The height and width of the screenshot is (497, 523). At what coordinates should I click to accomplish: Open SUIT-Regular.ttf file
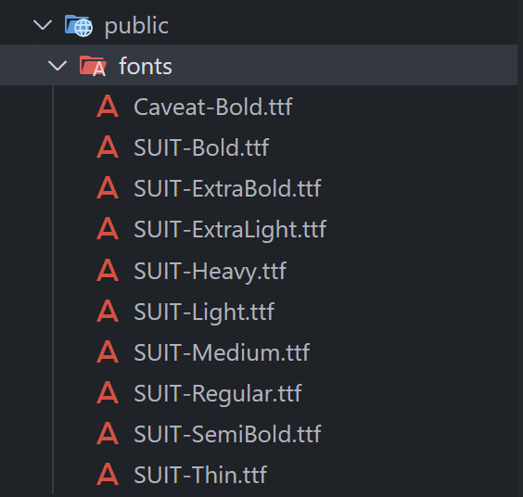point(218,394)
